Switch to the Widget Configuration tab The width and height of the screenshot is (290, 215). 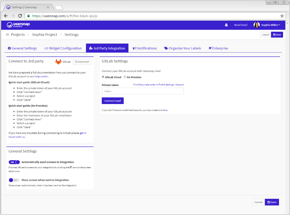click(63, 48)
